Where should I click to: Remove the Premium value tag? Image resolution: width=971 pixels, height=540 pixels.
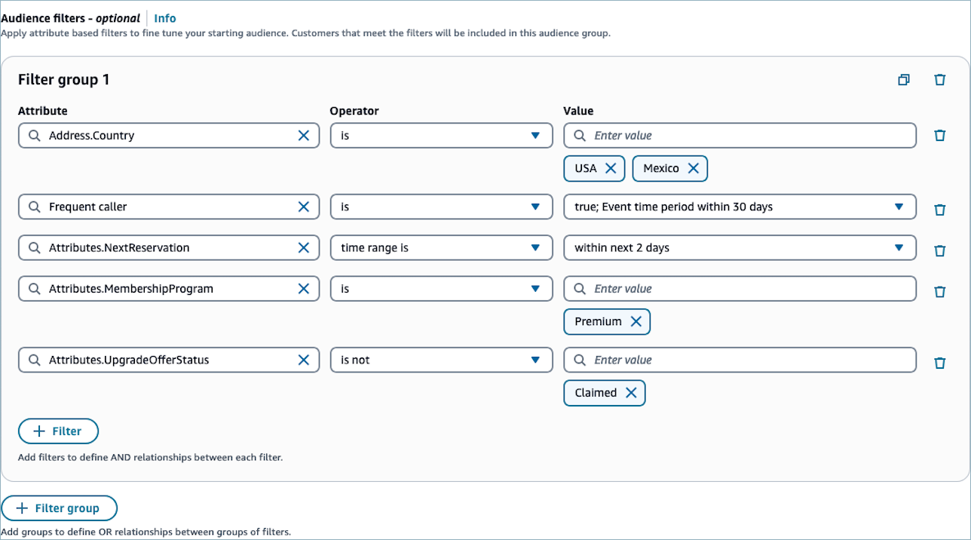pyautogui.click(x=636, y=321)
